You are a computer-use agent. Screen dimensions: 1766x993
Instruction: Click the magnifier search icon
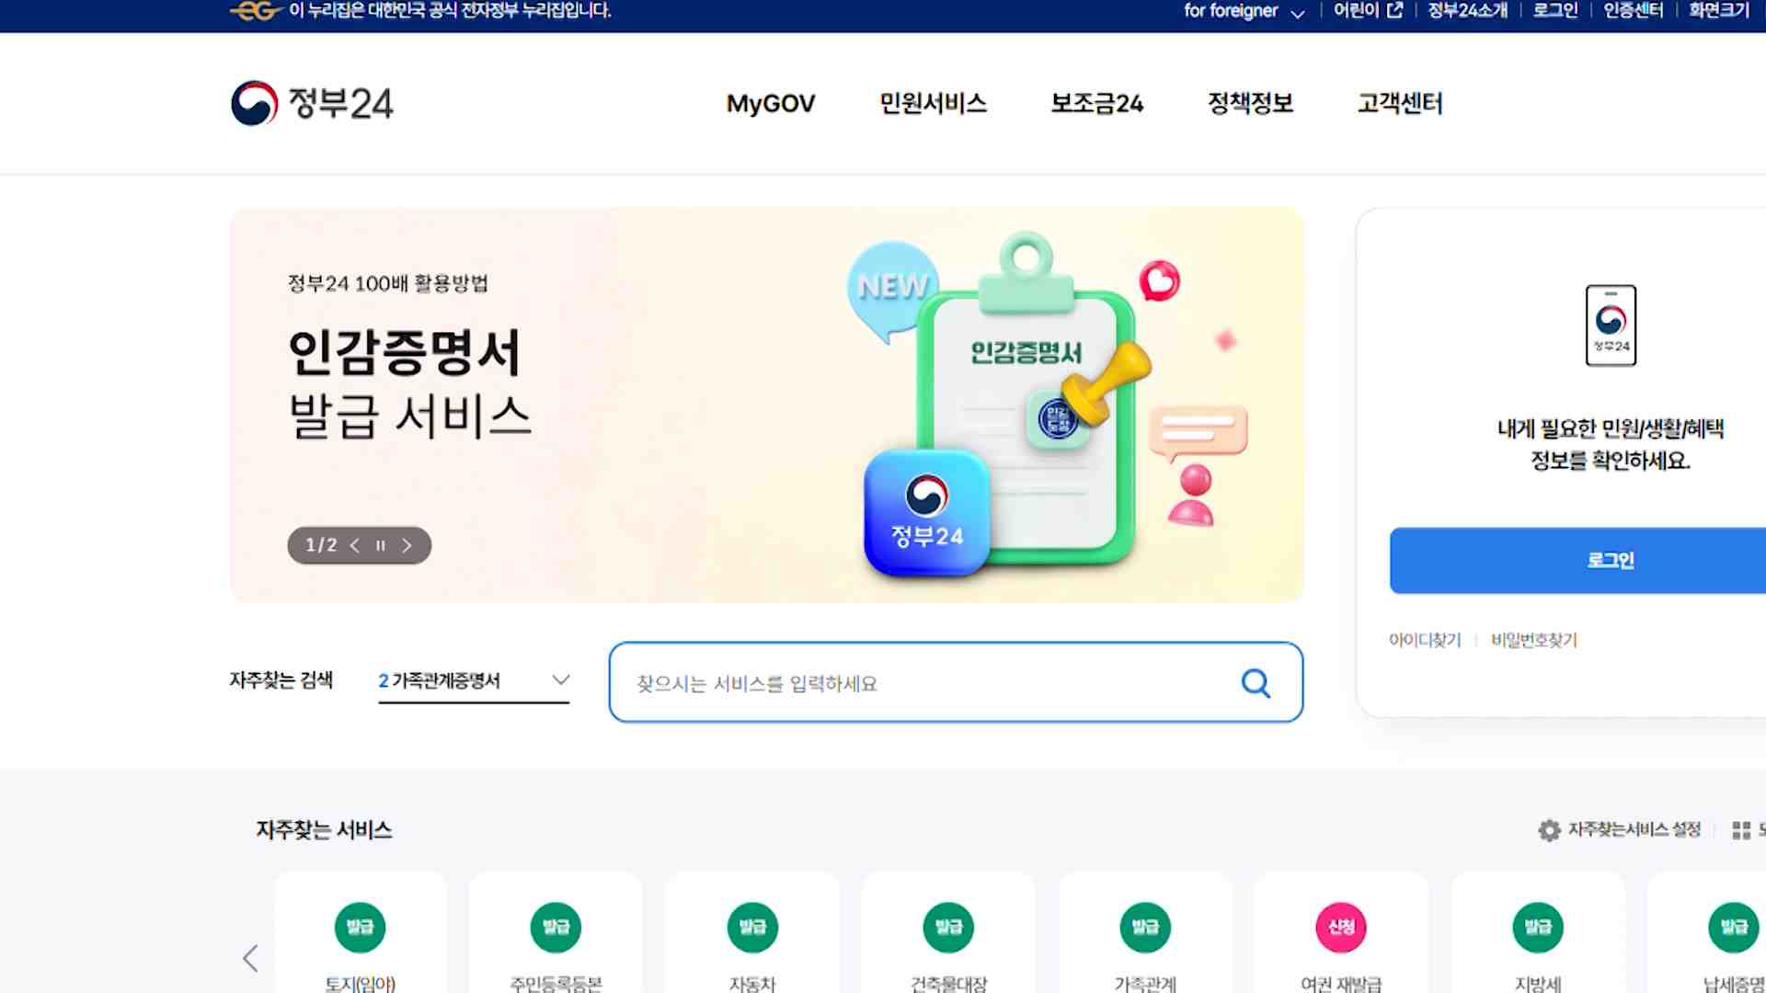coord(1256,683)
